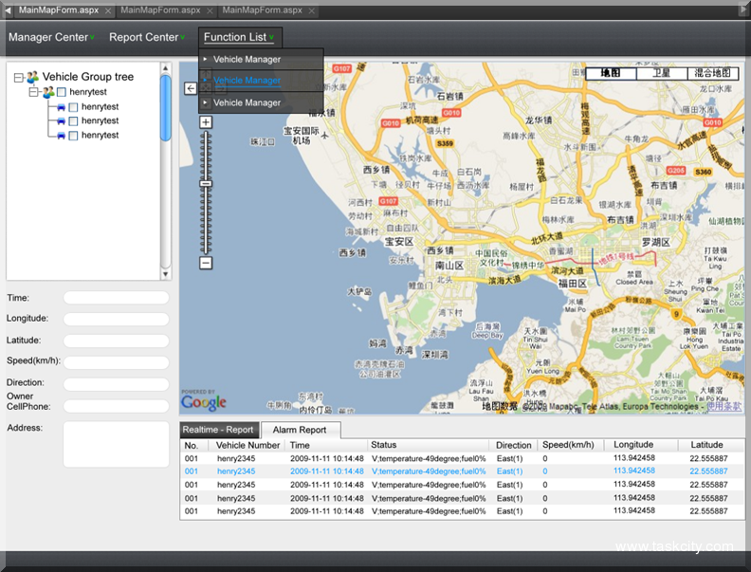Click the tree panel scroll down arrow

pyautogui.click(x=165, y=274)
